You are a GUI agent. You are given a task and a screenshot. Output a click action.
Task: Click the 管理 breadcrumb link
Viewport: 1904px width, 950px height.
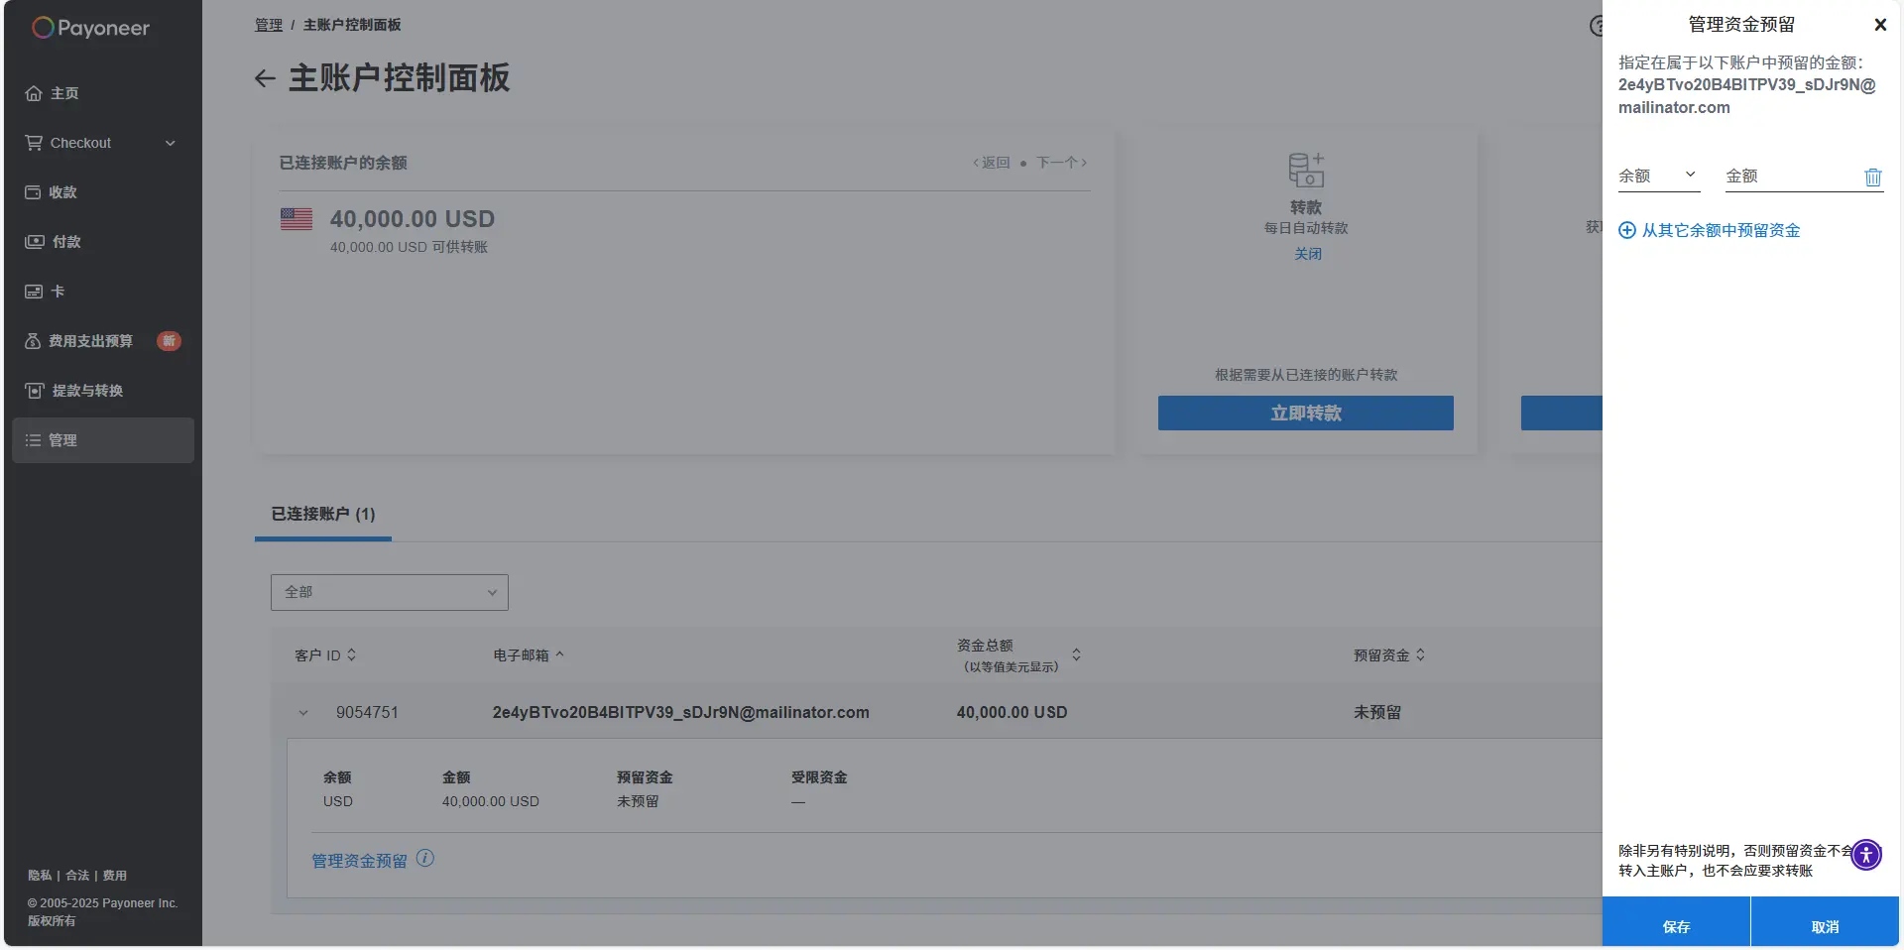[x=269, y=25]
